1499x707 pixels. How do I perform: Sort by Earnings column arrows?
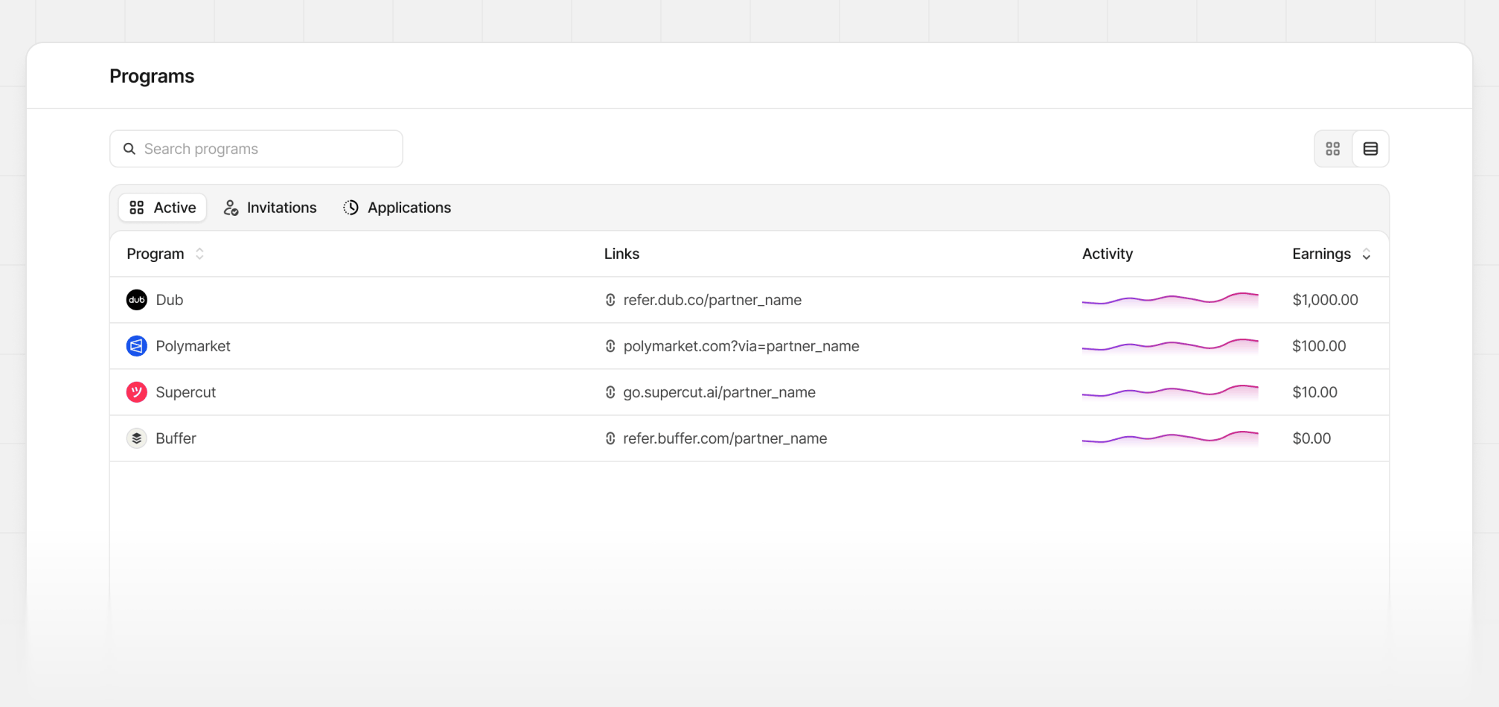(x=1367, y=254)
